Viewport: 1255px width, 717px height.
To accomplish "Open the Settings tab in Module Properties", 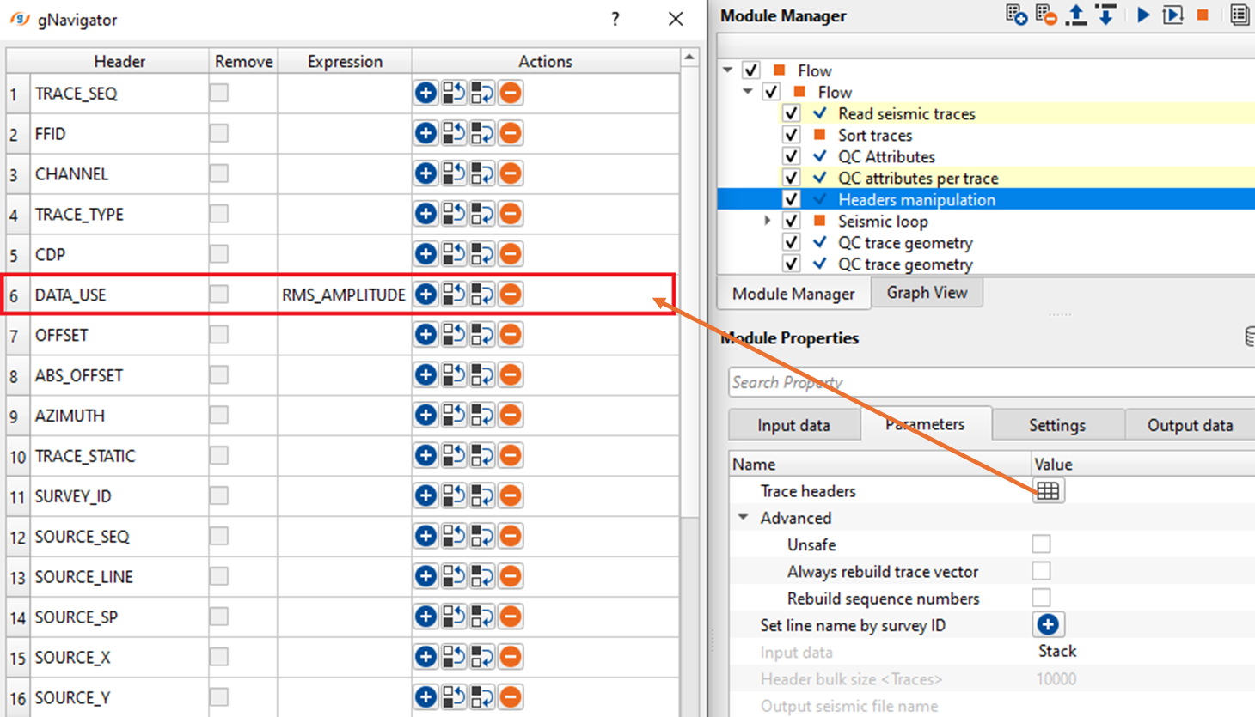I will click(1056, 425).
